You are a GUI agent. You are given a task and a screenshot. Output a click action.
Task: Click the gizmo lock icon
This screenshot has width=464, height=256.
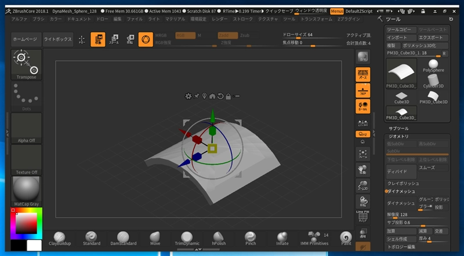228,96
